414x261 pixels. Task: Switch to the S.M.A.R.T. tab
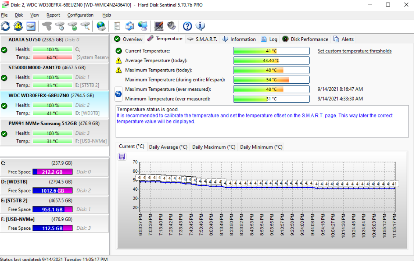pyautogui.click(x=202, y=39)
